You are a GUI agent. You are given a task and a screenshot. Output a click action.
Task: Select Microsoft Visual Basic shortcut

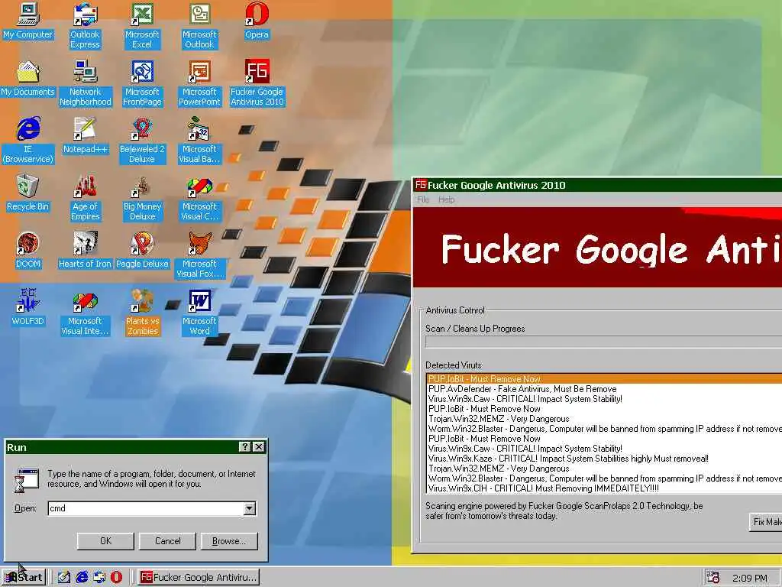tap(199, 141)
